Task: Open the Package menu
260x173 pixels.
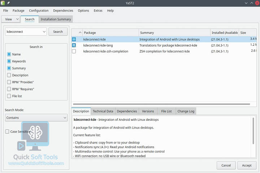Action: tap(18, 10)
